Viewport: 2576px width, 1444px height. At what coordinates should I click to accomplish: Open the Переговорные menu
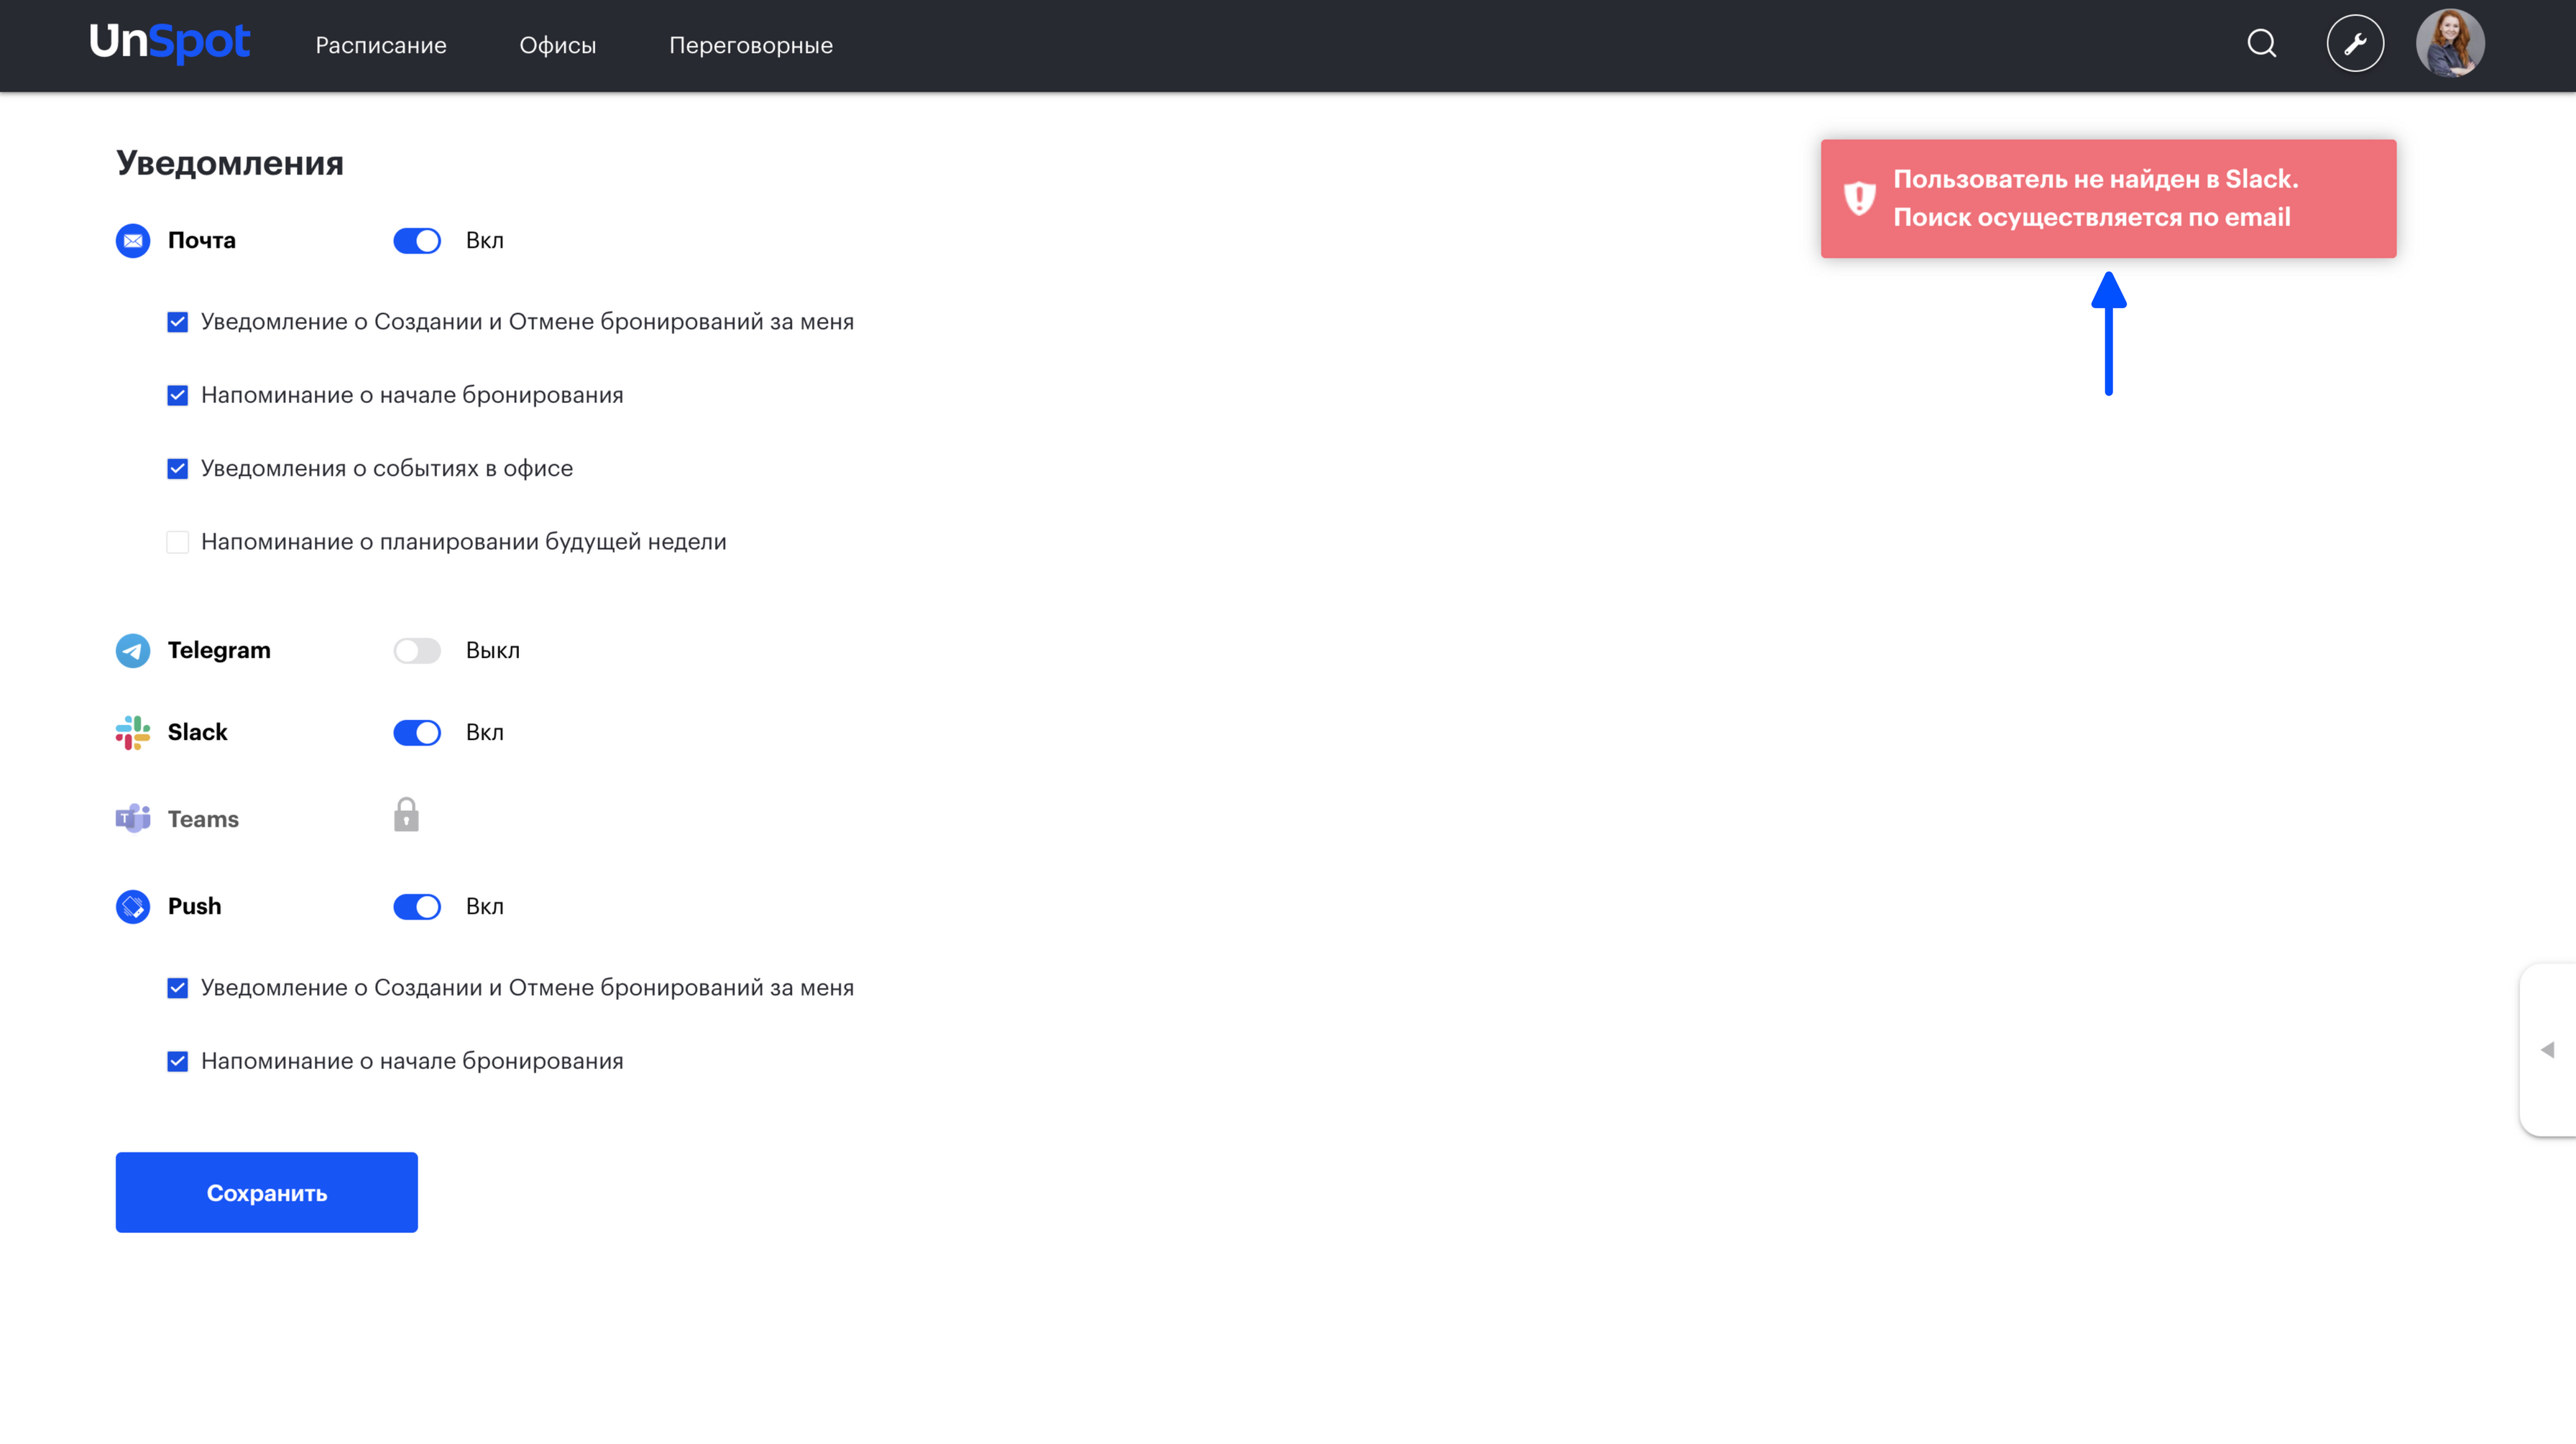coord(751,45)
